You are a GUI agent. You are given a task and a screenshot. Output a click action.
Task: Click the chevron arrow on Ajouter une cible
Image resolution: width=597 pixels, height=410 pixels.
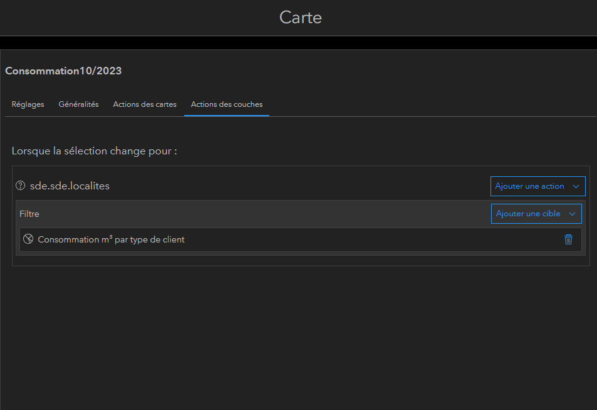[572, 214]
